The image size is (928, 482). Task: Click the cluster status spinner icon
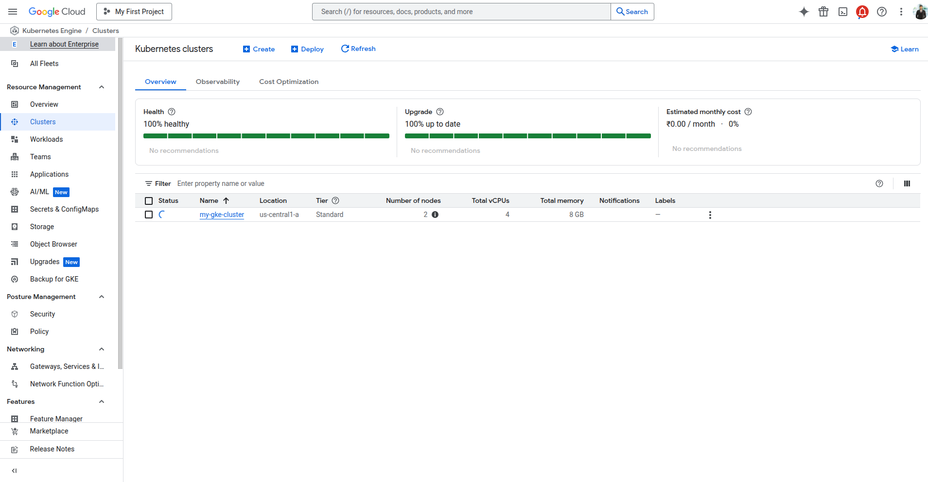click(x=162, y=215)
